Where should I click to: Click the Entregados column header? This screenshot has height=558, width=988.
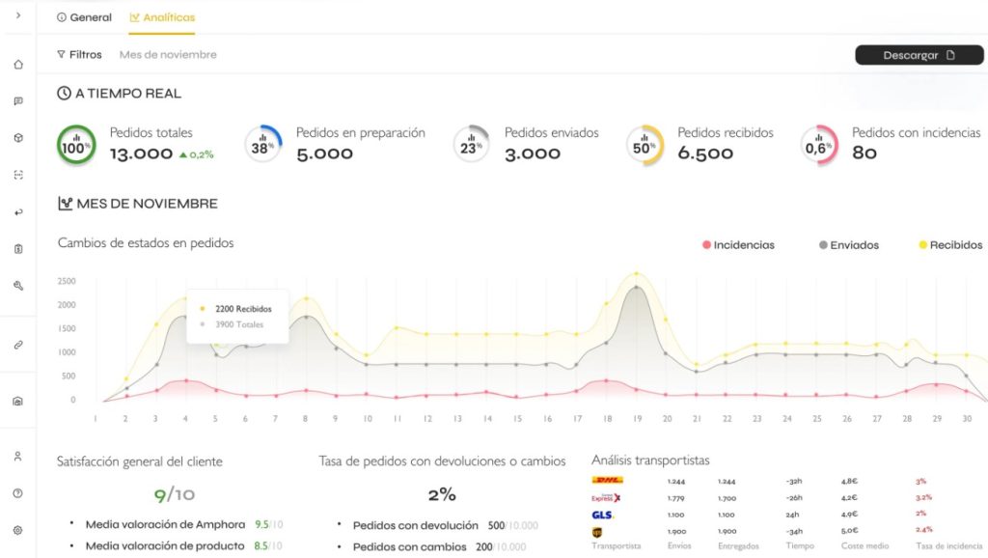coord(738,546)
